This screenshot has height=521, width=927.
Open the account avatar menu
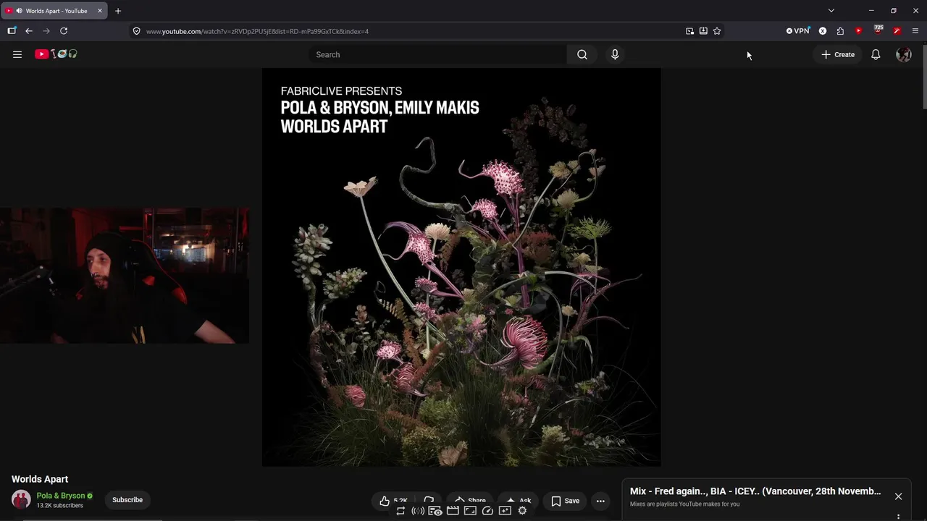(x=904, y=54)
